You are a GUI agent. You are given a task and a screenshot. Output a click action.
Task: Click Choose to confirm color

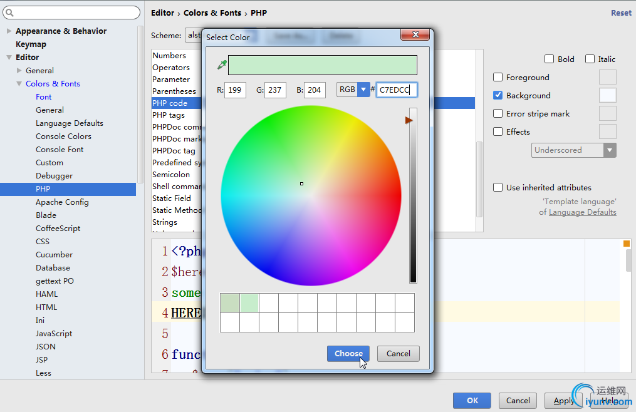click(348, 354)
